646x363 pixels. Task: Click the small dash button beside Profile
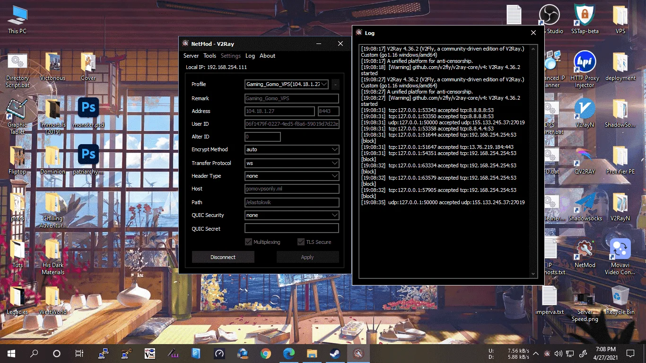[x=335, y=85]
